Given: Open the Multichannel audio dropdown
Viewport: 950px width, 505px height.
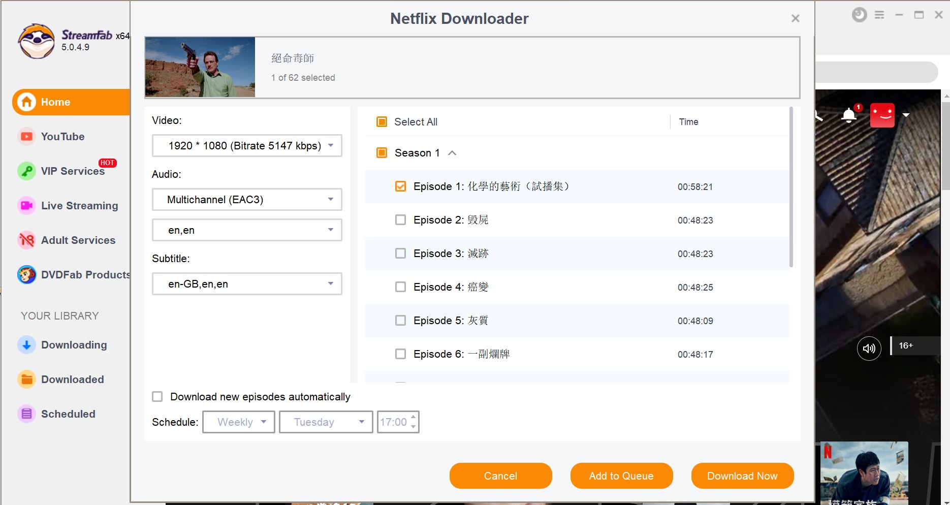Looking at the screenshot, I should [x=246, y=199].
